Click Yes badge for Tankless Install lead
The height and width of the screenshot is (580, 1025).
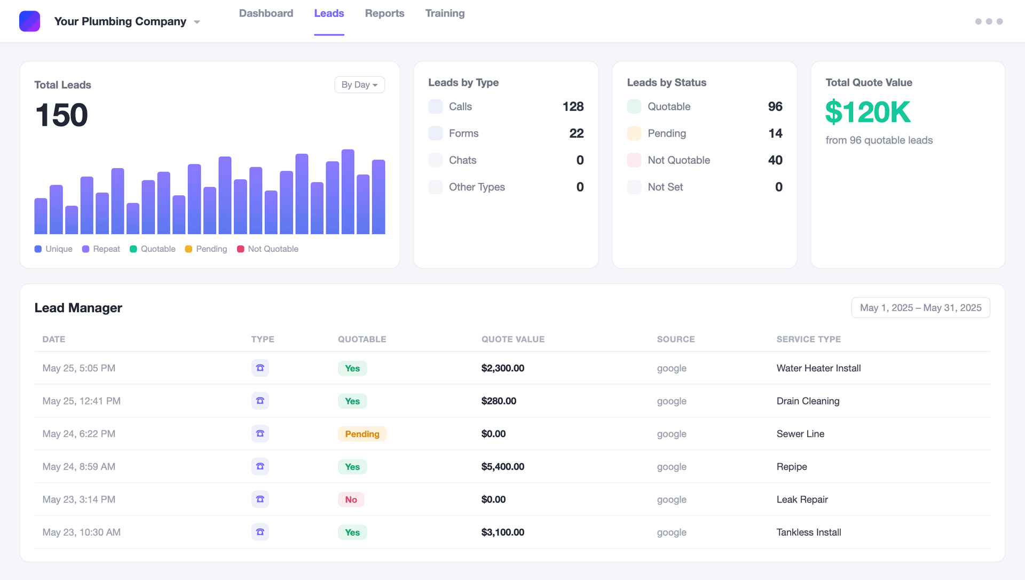tap(352, 533)
